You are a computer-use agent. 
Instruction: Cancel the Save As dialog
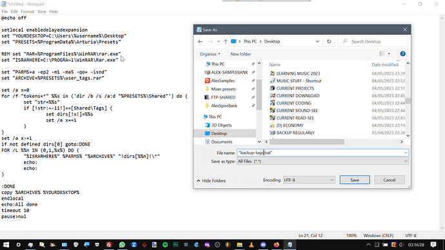point(389,180)
